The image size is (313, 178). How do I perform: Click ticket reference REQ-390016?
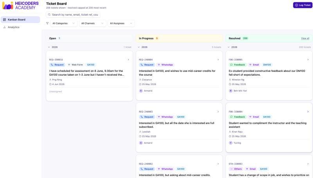click(x=56, y=60)
